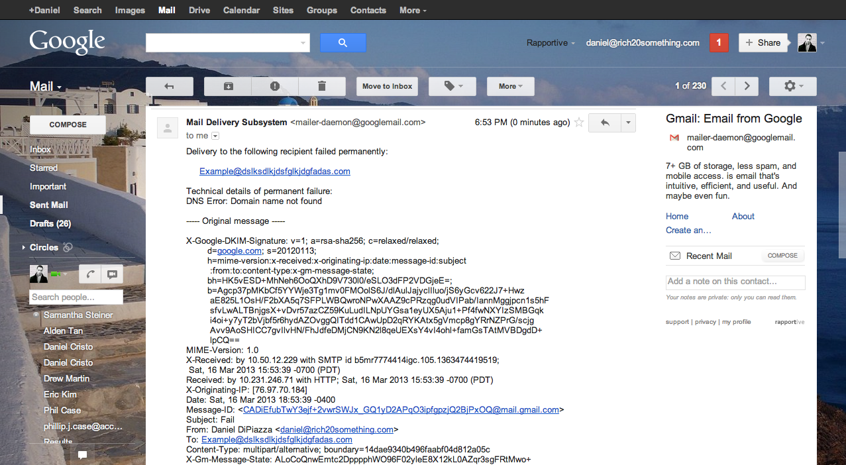
Task: Delete the message with trash icon
Action: pyautogui.click(x=322, y=86)
